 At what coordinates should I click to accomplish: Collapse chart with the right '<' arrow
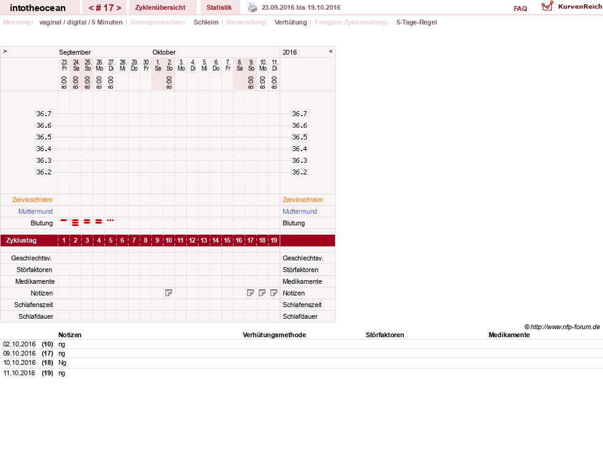click(331, 51)
